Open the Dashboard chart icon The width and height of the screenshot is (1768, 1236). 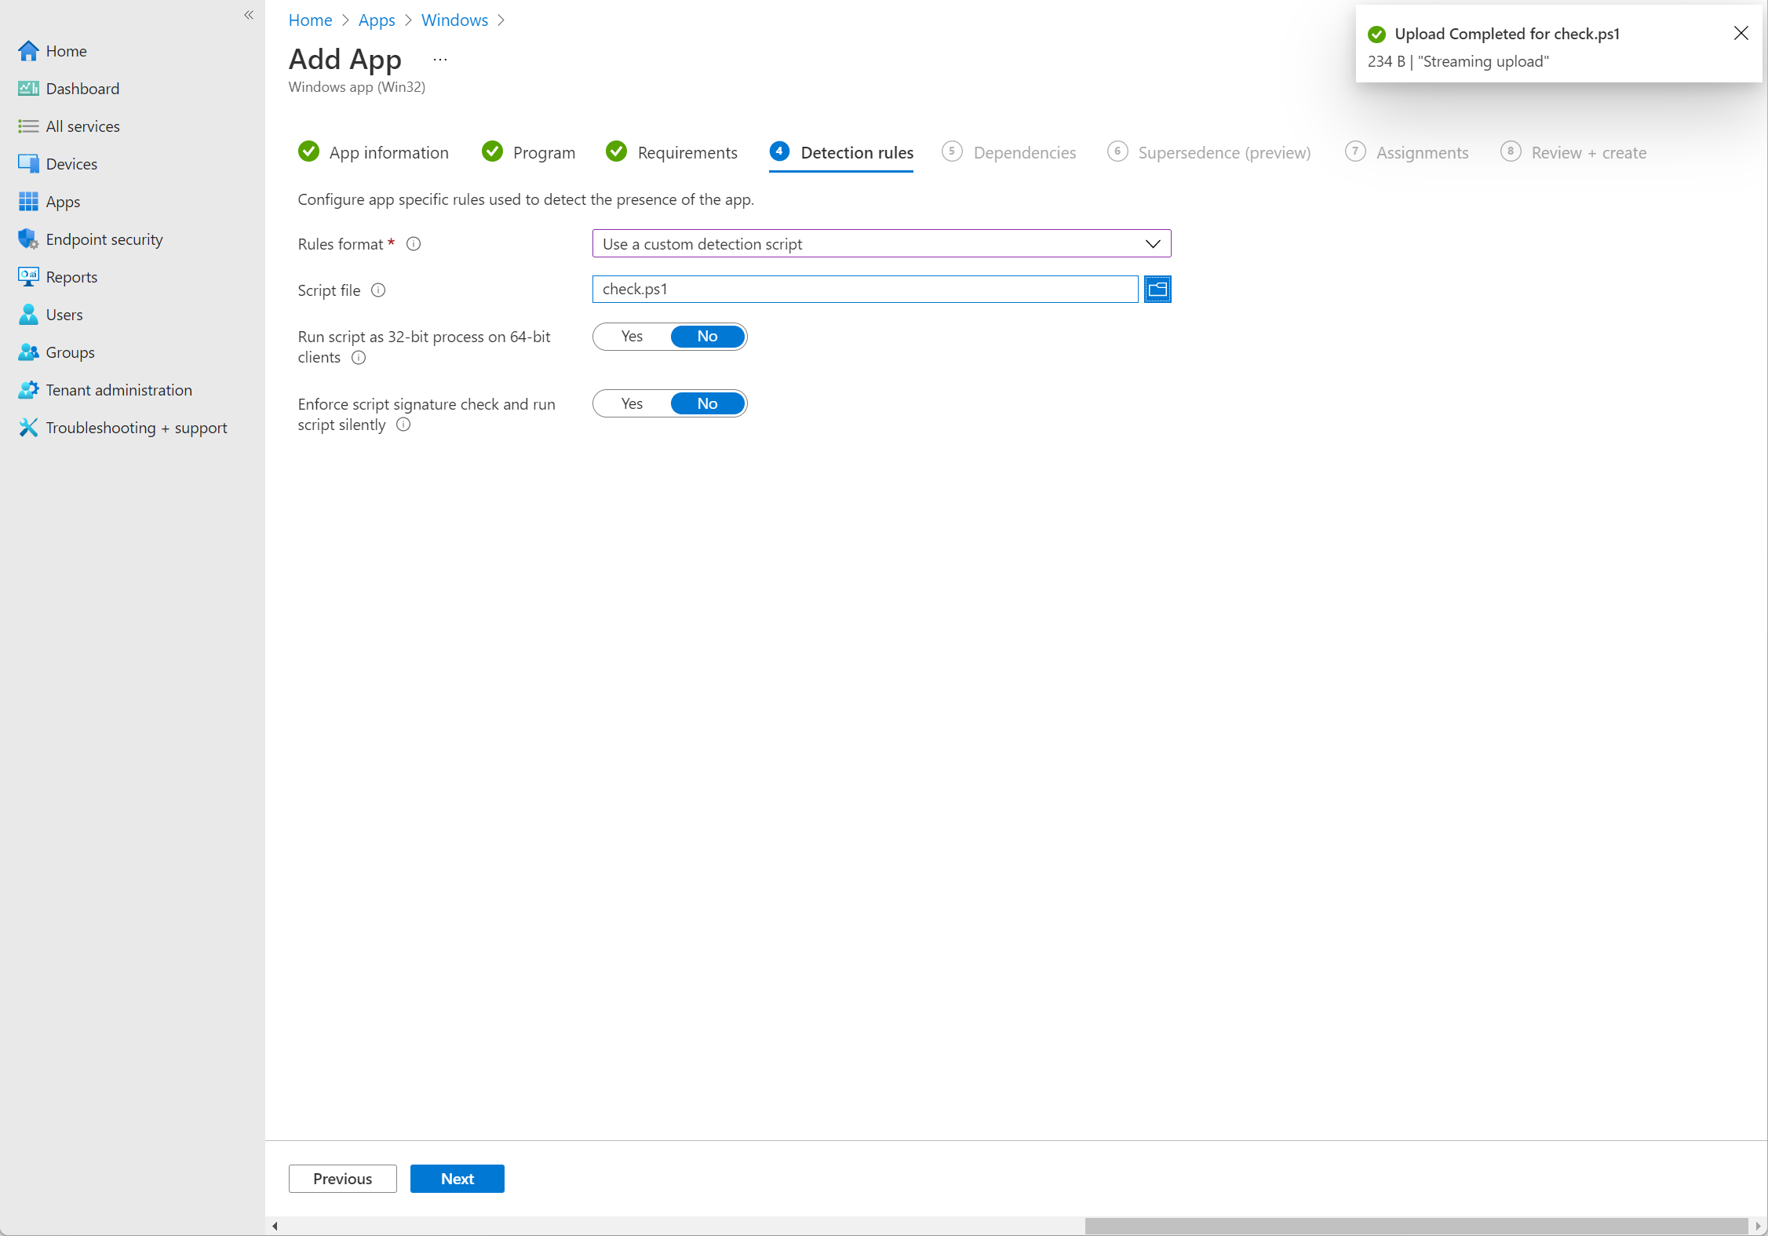(28, 89)
